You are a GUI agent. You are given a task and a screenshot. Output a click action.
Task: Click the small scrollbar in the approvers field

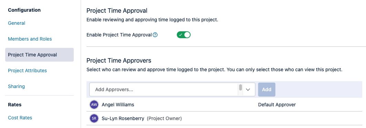(241, 87)
